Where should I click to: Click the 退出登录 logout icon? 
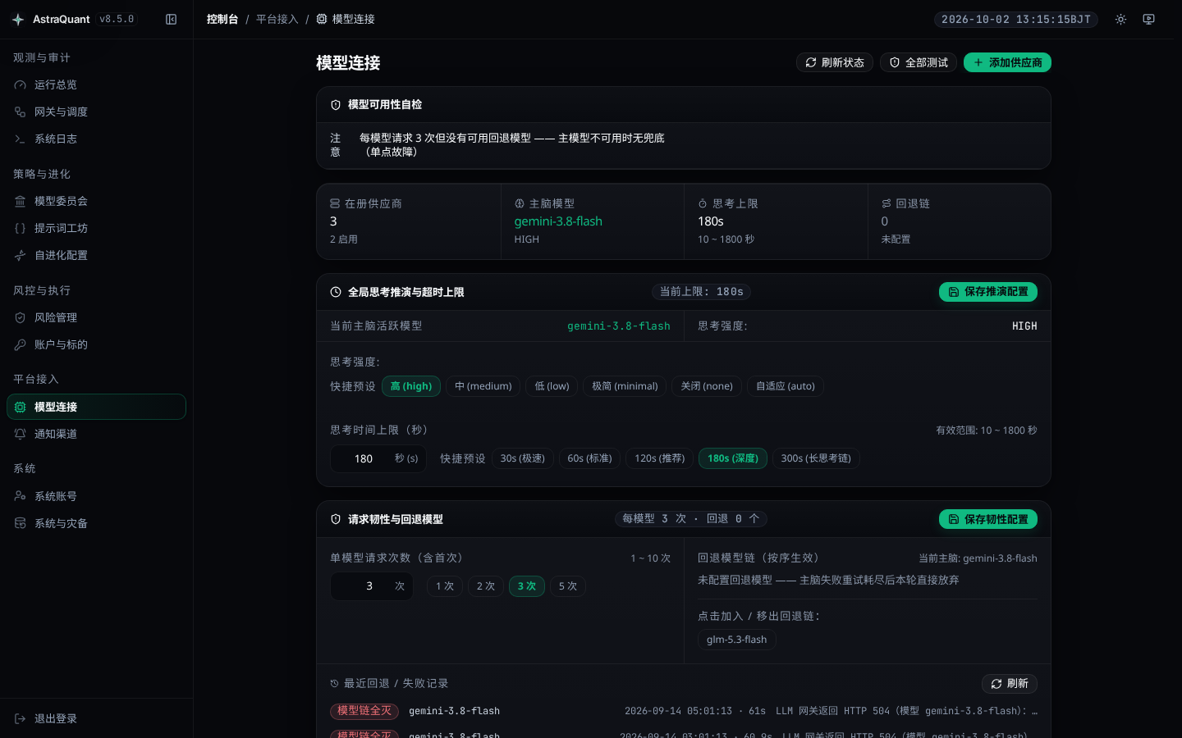point(21,718)
